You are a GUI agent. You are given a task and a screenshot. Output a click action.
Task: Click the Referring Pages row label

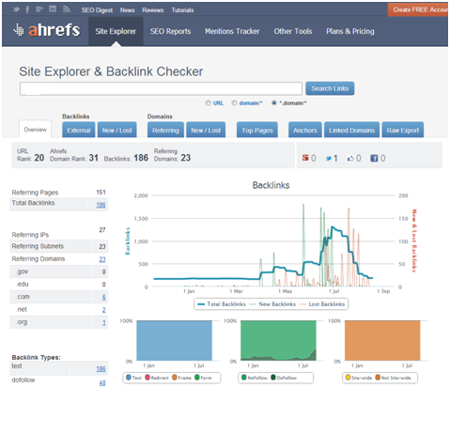35,193
